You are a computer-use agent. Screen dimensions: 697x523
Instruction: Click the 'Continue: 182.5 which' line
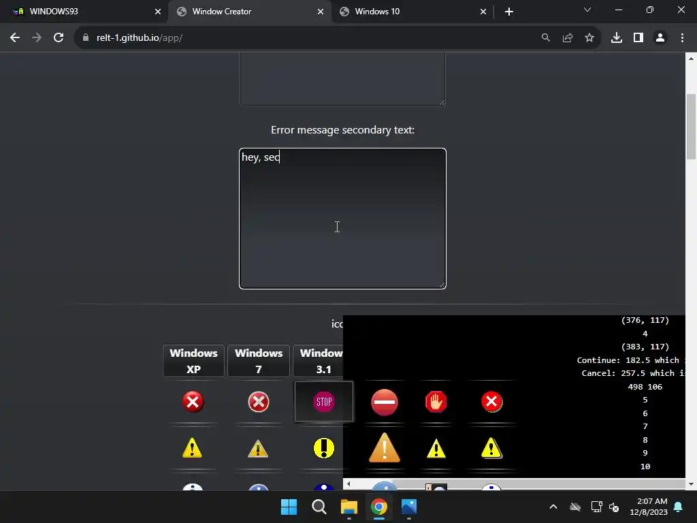[628, 360]
